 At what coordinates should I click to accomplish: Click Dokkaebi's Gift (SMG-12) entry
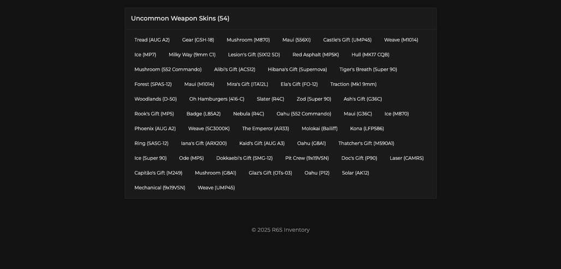[x=244, y=158]
